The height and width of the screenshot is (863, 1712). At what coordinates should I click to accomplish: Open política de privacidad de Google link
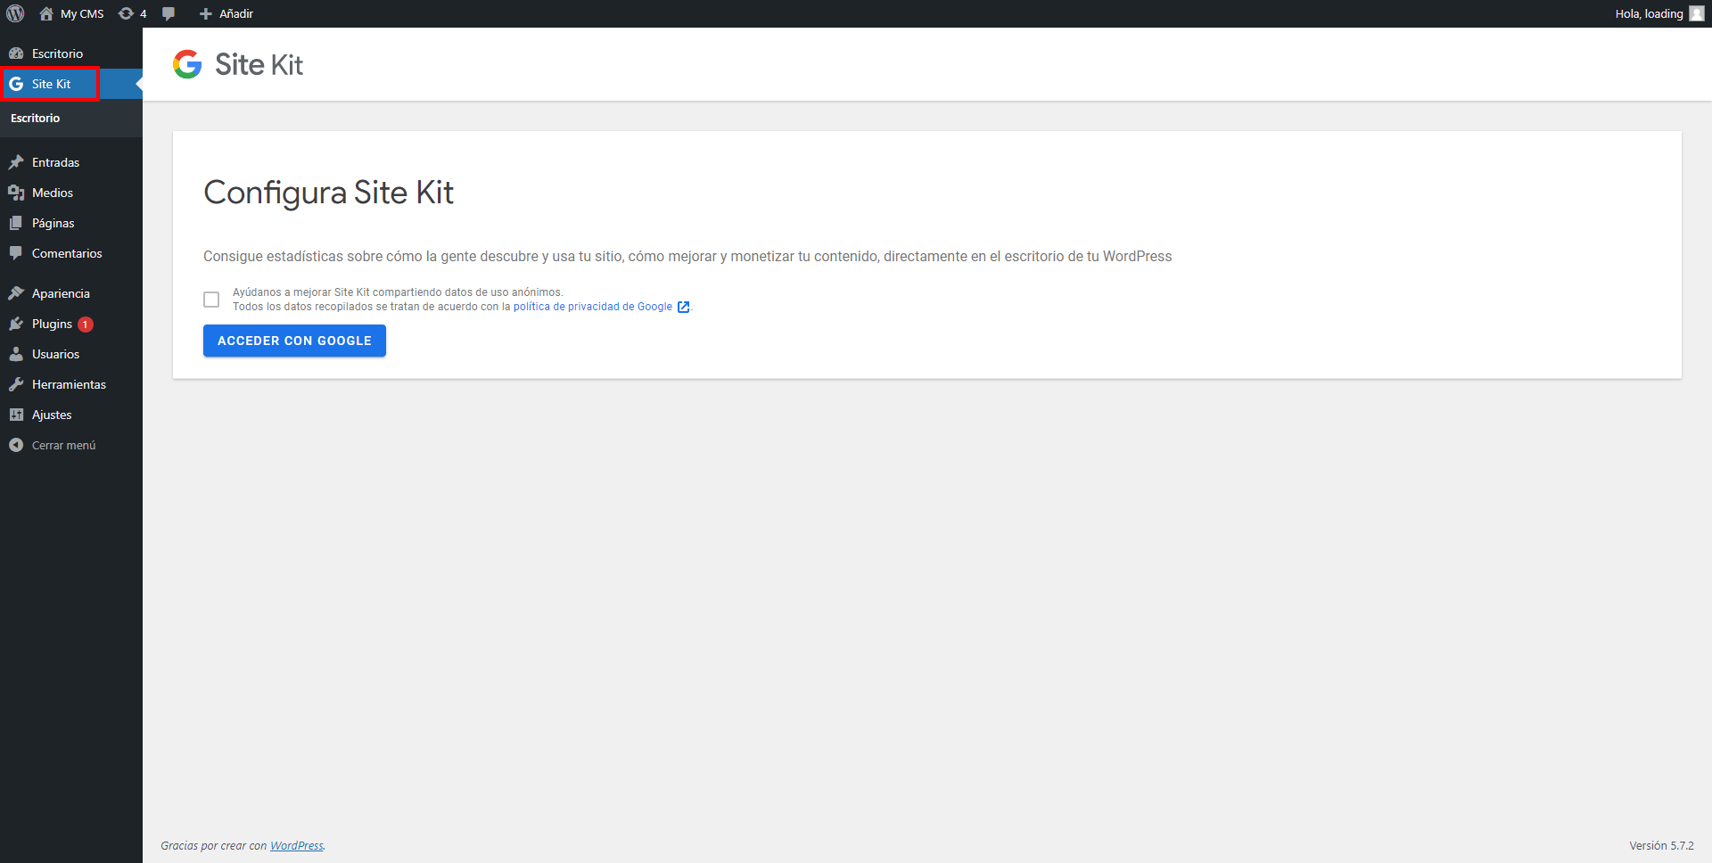593,307
